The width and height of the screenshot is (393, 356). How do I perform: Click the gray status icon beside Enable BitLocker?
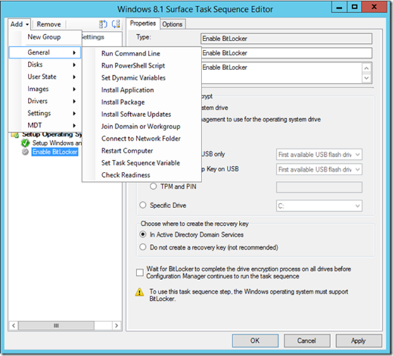coord(25,152)
